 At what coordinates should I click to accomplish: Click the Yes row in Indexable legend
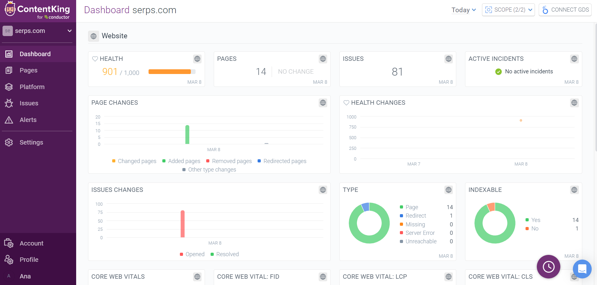(x=552, y=220)
